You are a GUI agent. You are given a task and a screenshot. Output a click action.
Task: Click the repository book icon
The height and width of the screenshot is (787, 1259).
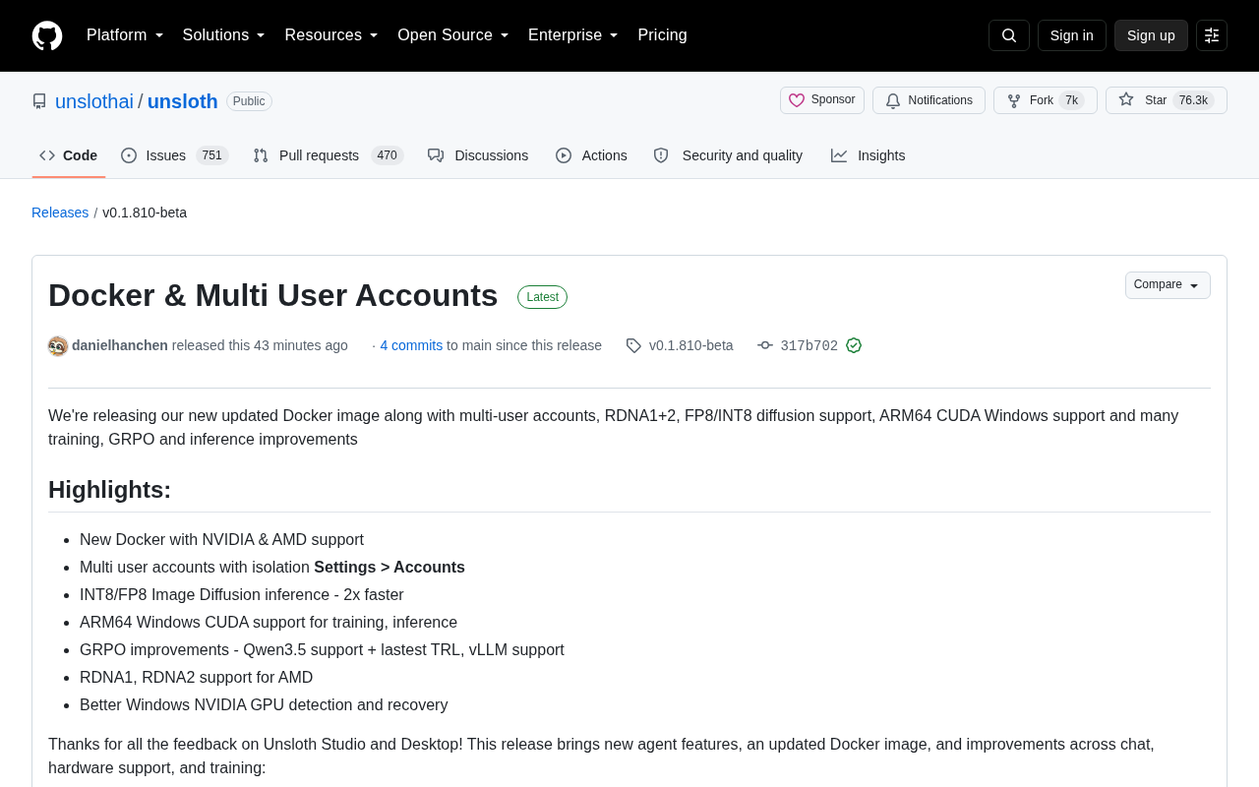39,101
